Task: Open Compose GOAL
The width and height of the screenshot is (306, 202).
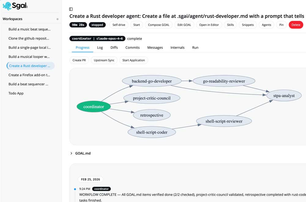Action: click(x=159, y=25)
